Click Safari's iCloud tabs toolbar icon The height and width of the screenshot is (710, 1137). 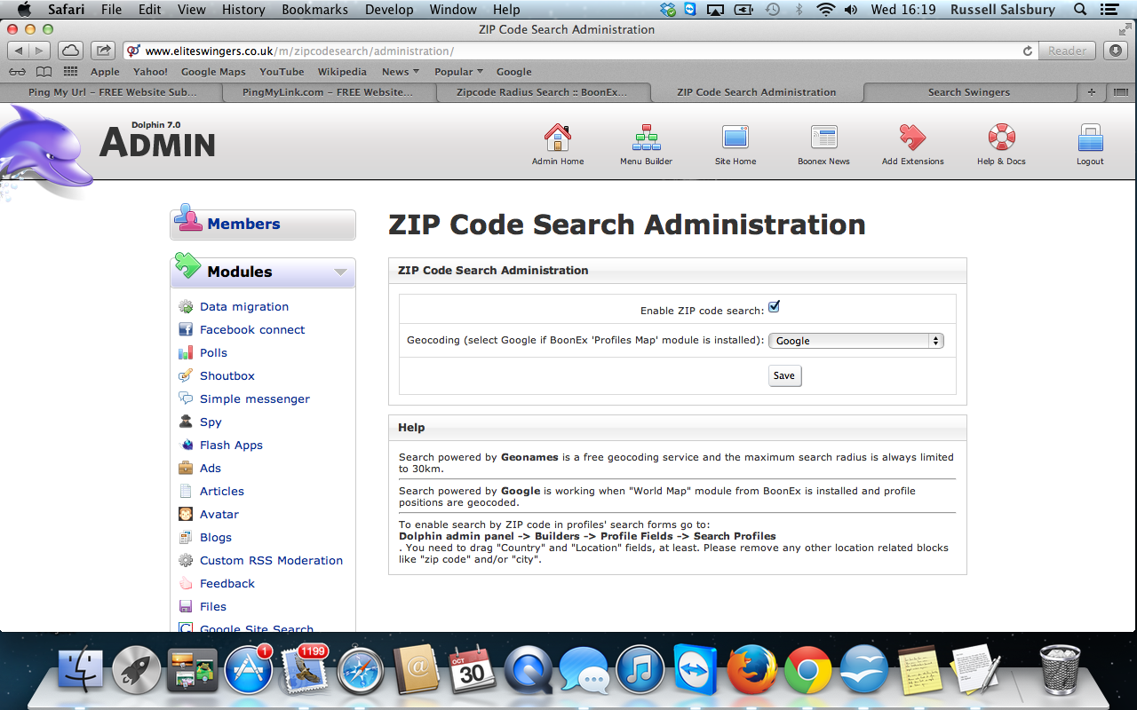70,51
